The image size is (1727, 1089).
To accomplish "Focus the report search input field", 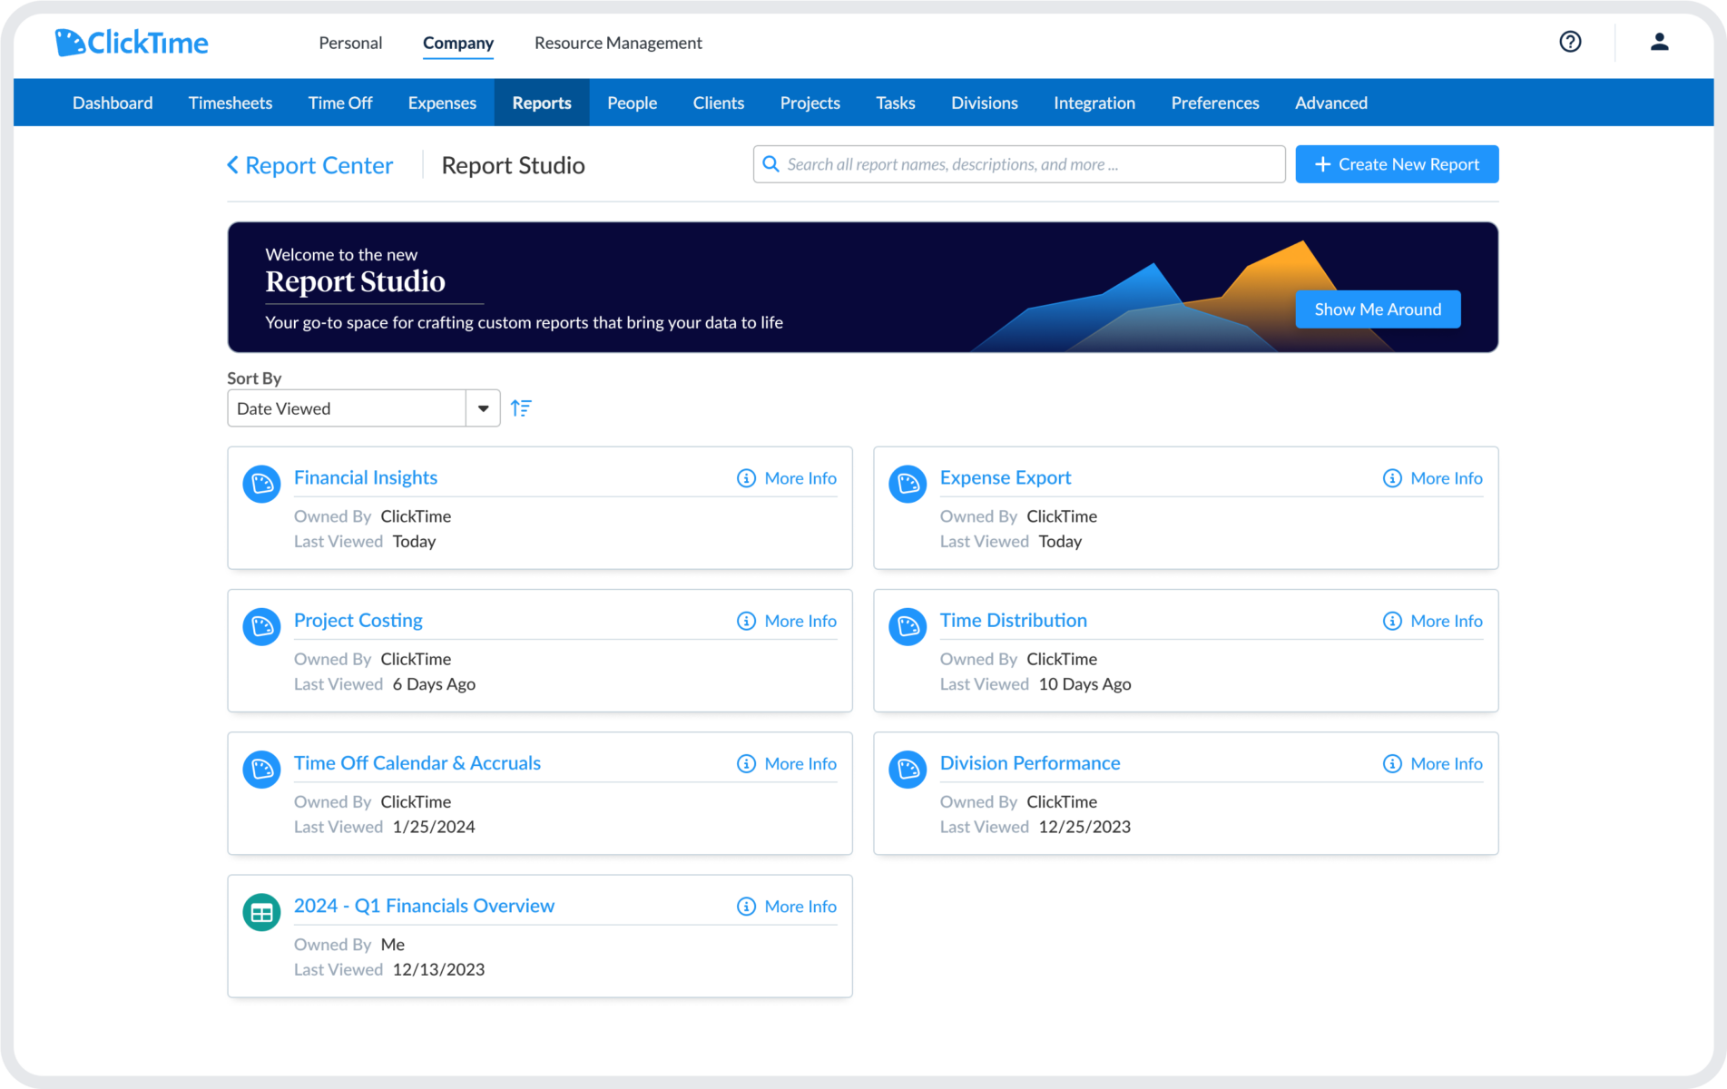I will tap(1019, 164).
